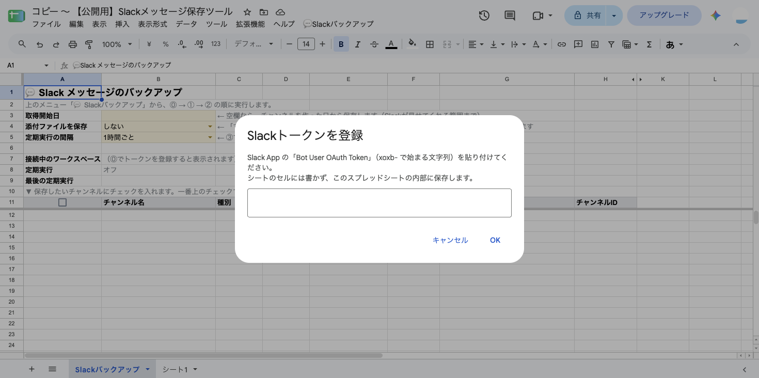Increase decimal places
The width and height of the screenshot is (759, 378).
tap(199, 44)
